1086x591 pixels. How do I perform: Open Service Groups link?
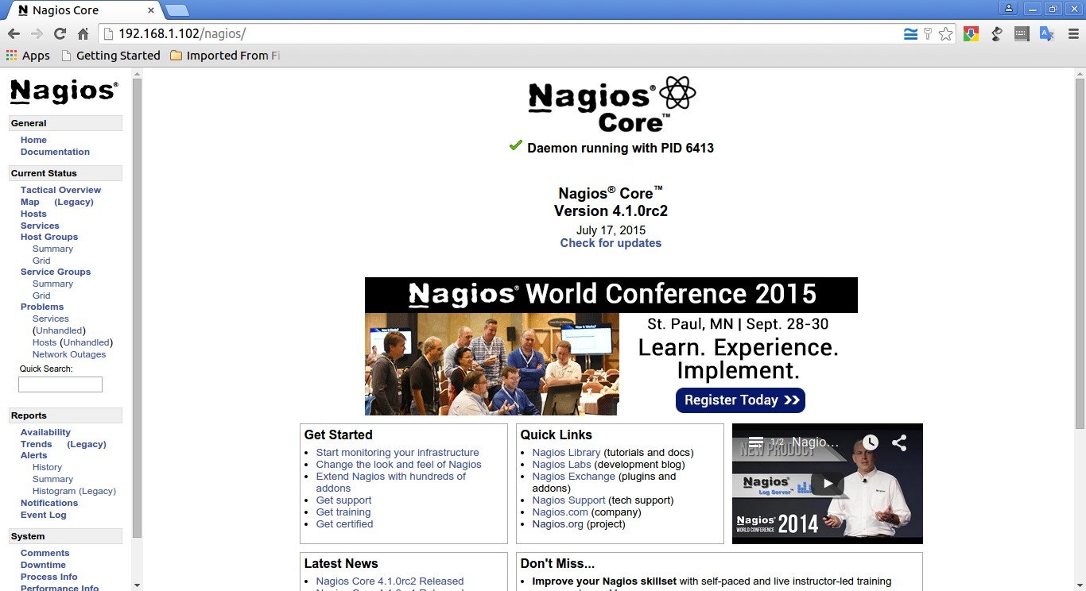pyautogui.click(x=56, y=272)
